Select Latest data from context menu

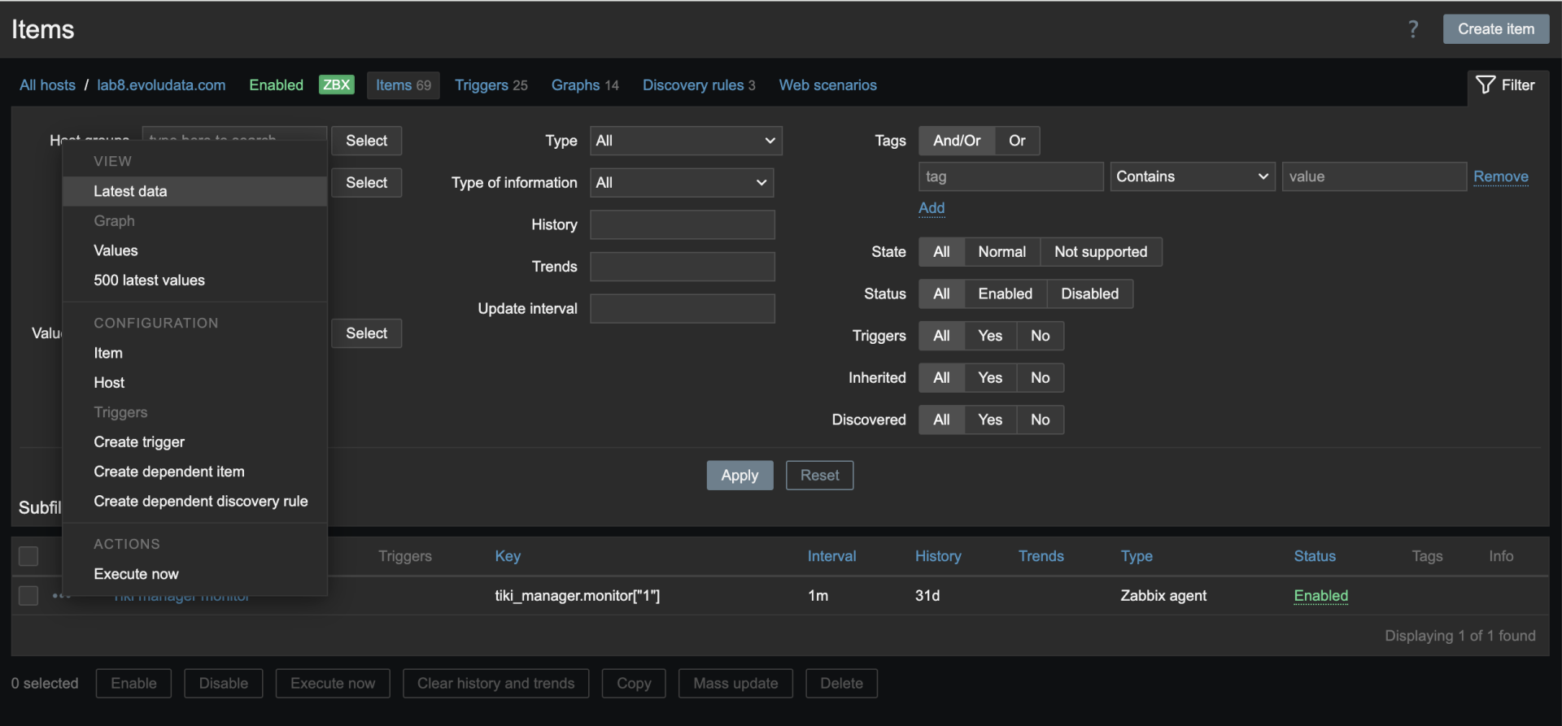(x=194, y=192)
